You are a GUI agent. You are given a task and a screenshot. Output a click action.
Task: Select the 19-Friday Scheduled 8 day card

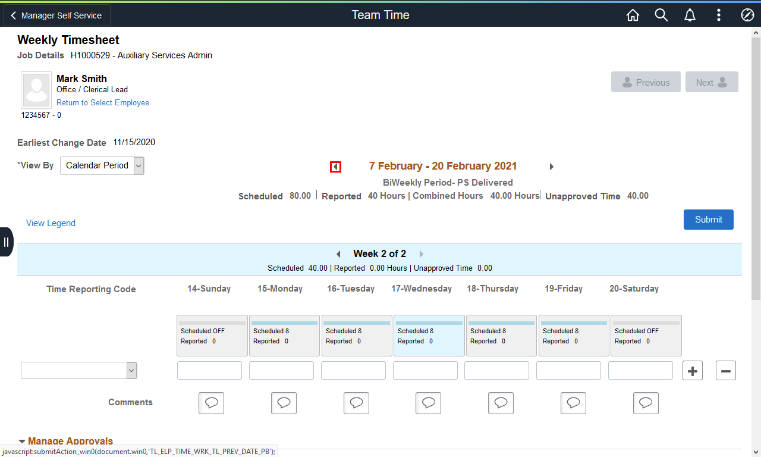tap(574, 336)
